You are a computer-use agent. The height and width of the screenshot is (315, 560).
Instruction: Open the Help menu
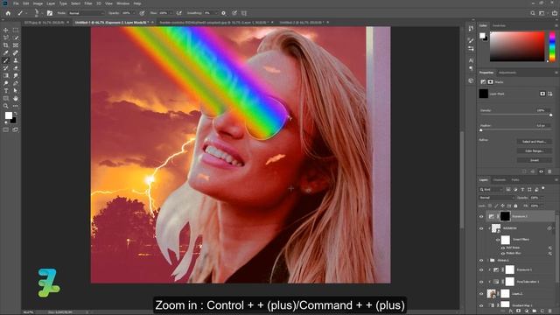pyautogui.click(x=137, y=3)
